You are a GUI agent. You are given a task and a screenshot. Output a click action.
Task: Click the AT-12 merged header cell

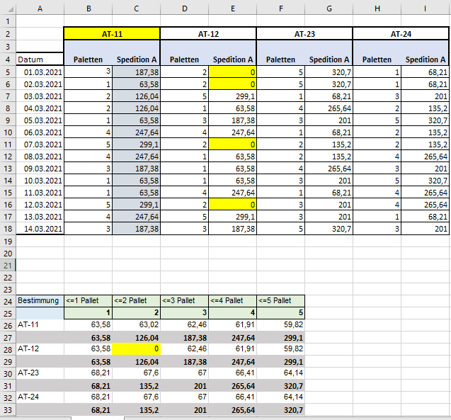pyautogui.click(x=208, y=34)
